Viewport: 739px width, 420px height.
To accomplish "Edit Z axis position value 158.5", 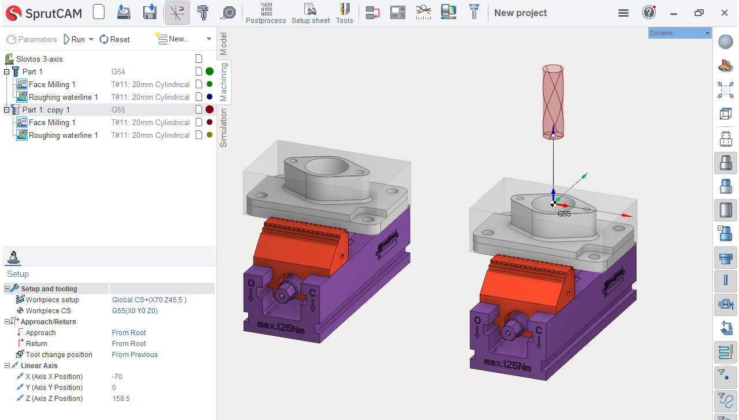I will (121, 398).
